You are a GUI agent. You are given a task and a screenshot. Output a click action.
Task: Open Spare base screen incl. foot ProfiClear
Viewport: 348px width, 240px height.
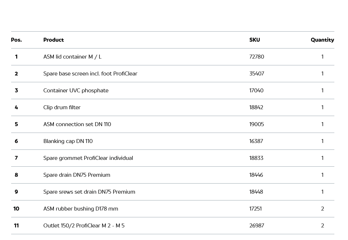pos(90,74)
